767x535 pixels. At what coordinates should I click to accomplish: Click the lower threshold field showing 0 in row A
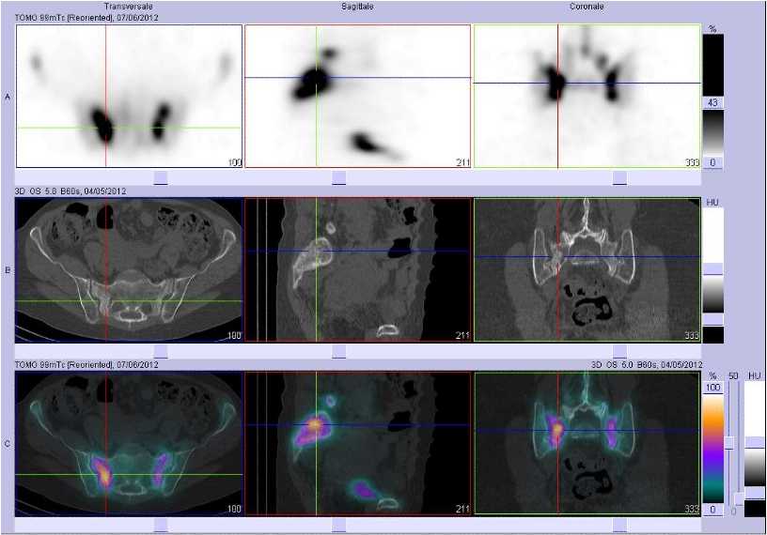coord(712,162)
